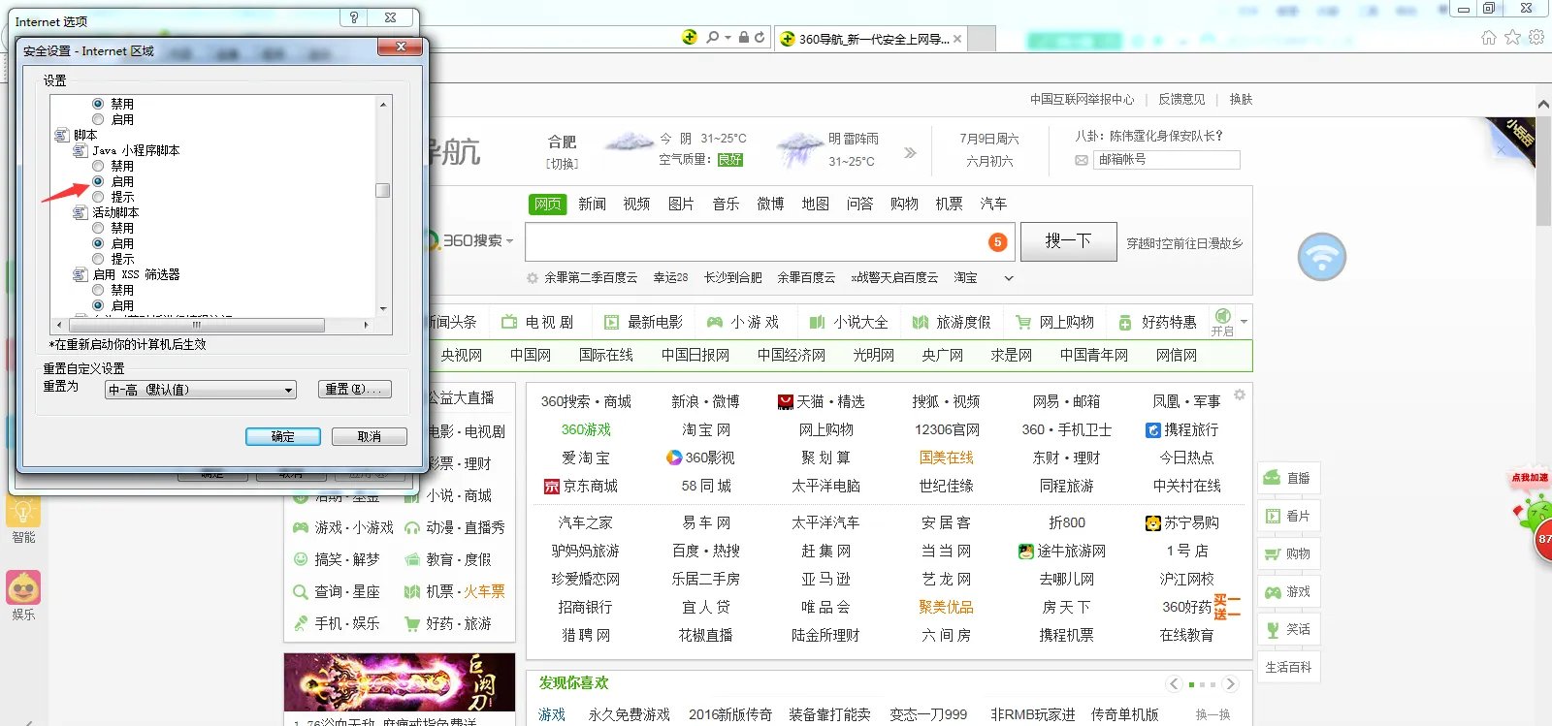Select the 360导航 browser tab

pos(871,39)
